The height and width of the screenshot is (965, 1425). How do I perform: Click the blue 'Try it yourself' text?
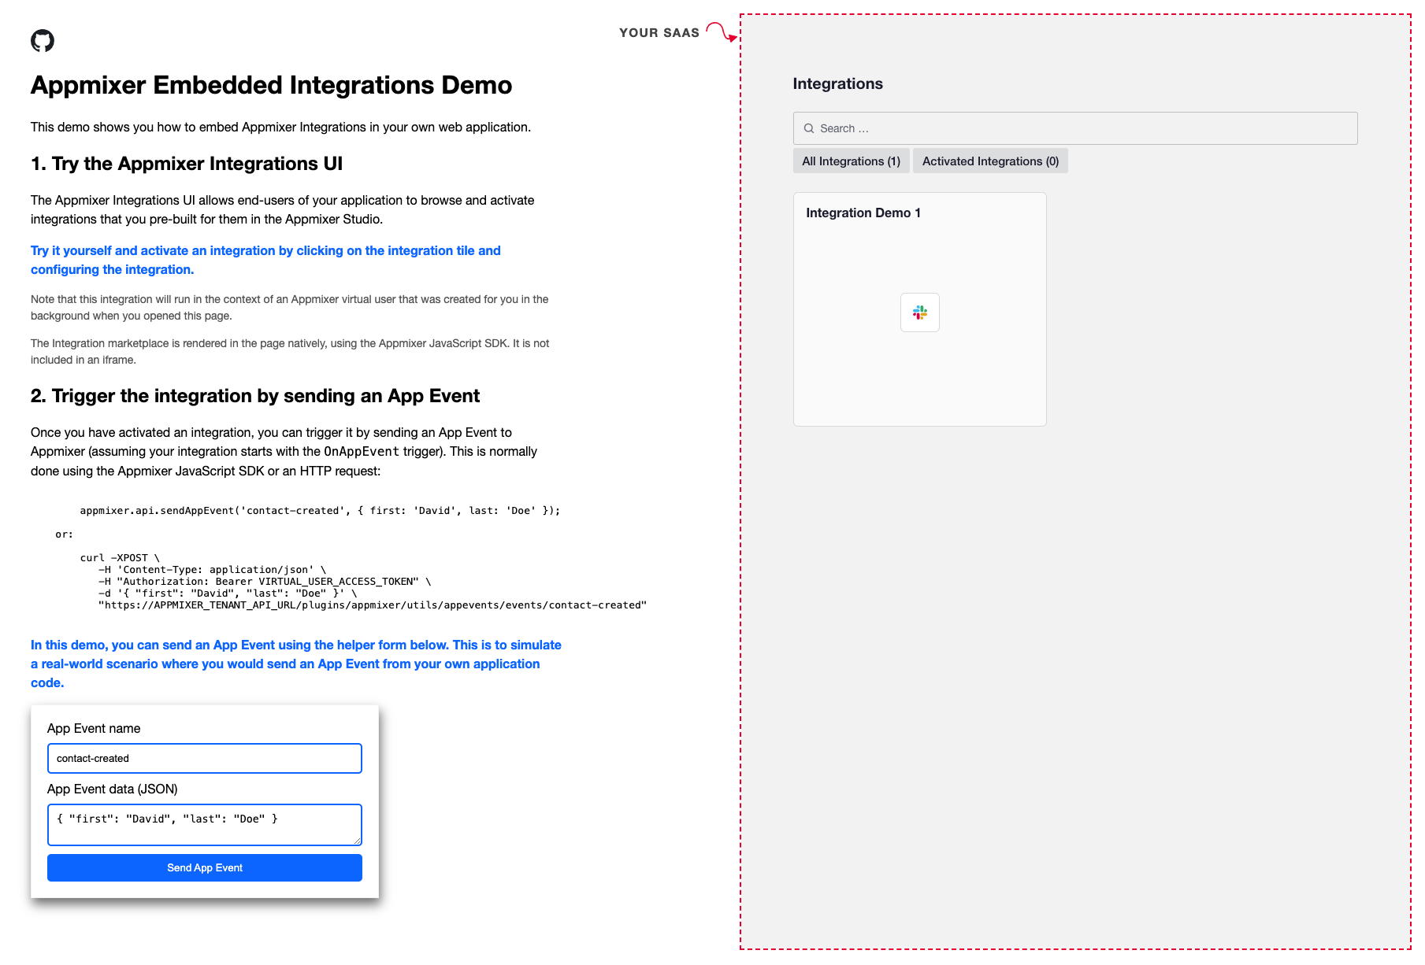265,260
